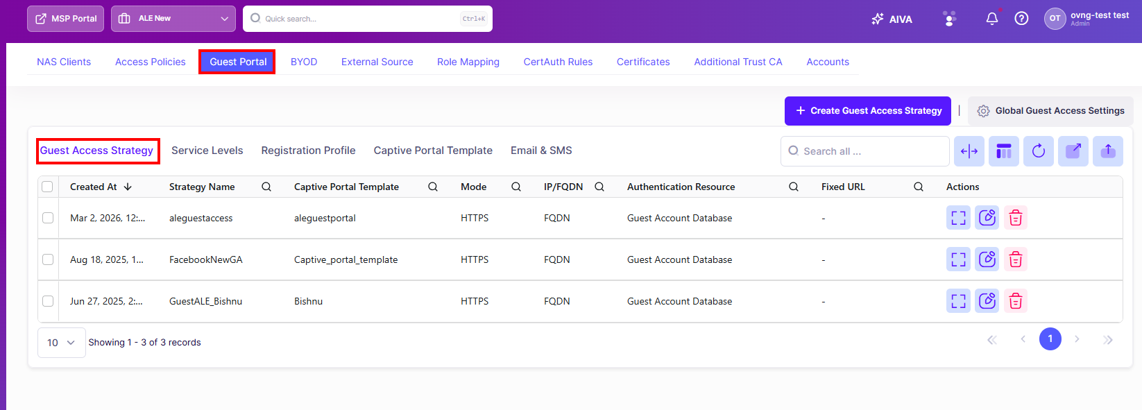1142x410 pixels.
Task: Open the Additional Trust CA tab
Action: (738, 62)
